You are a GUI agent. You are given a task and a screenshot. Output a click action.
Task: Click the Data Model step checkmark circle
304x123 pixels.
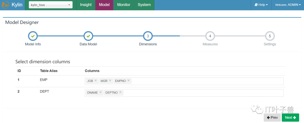click(x=88, y=36)
